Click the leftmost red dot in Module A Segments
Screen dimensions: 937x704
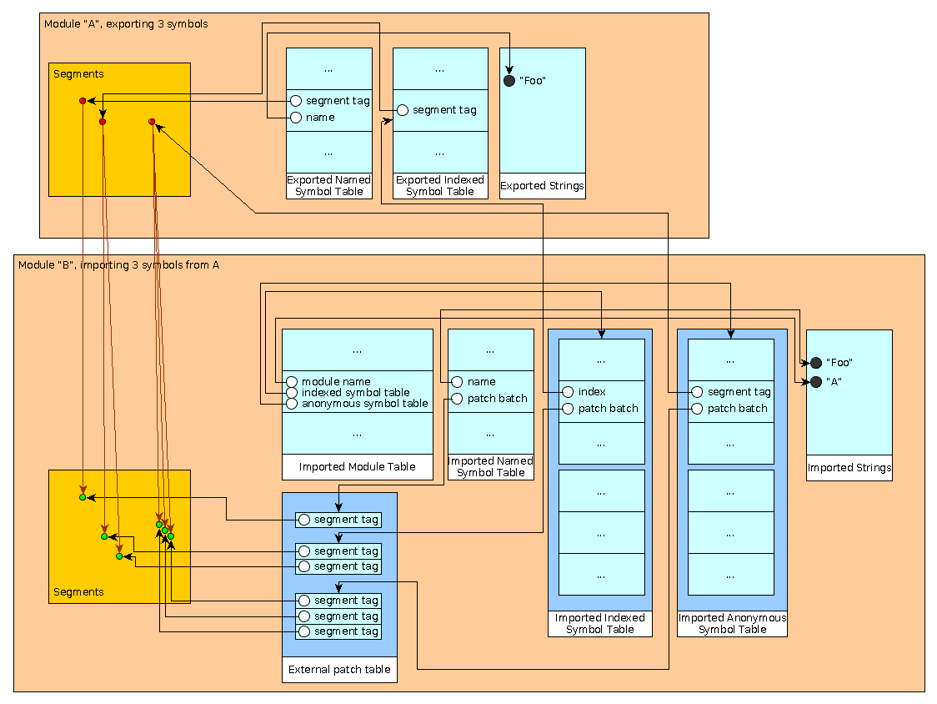point(82,101)
